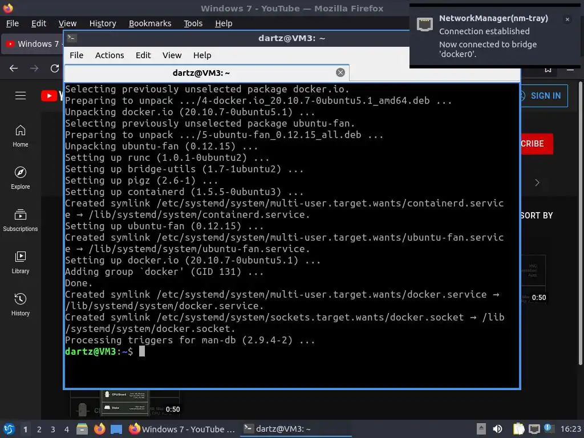Viewport: 584px width, 438px height.
Task: Click the terminal icon in the window title bar
Action: tap(72, 38)
